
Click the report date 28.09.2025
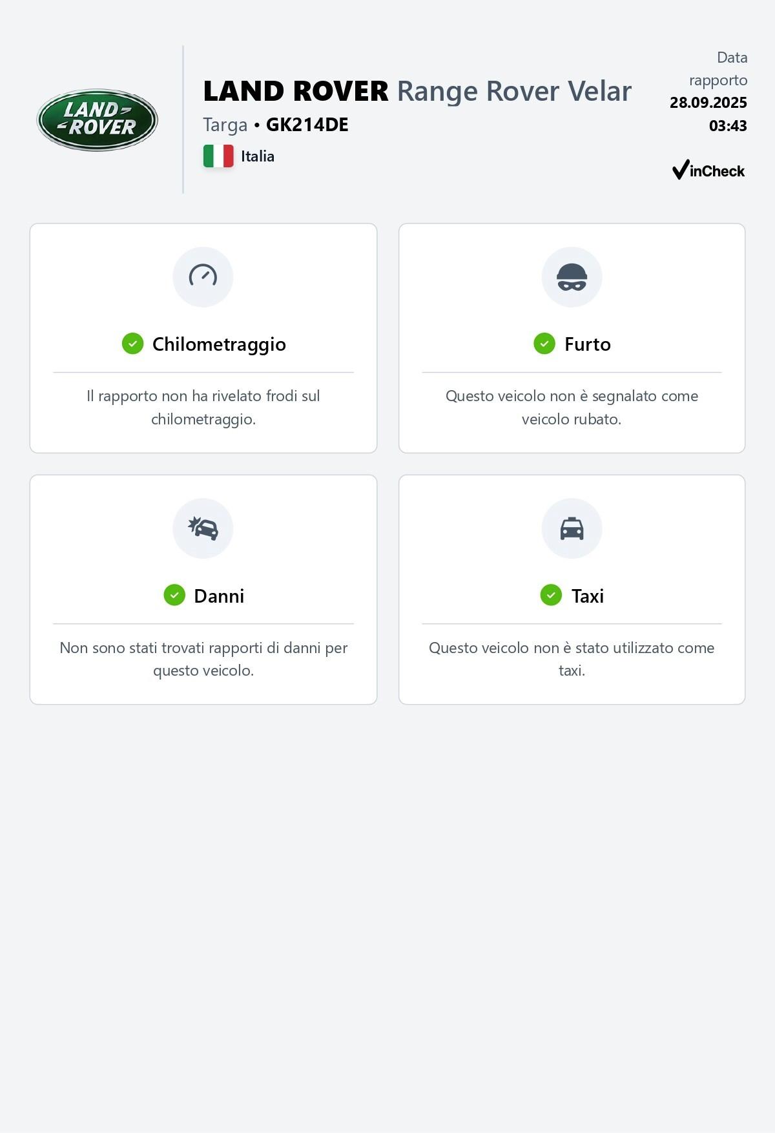click(708, 103)
